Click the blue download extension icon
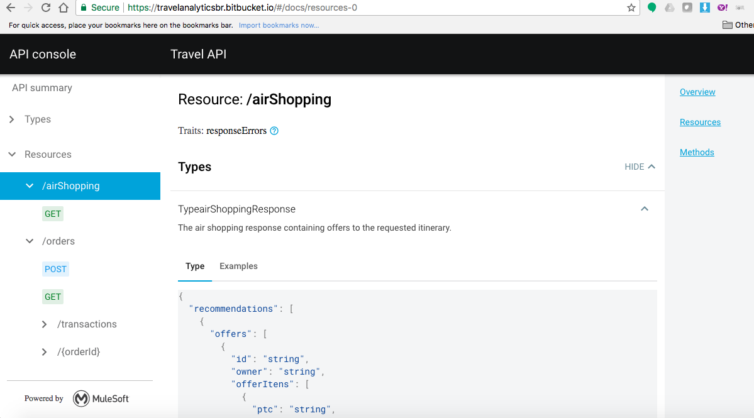754x418 pixels. pos(705,8)
